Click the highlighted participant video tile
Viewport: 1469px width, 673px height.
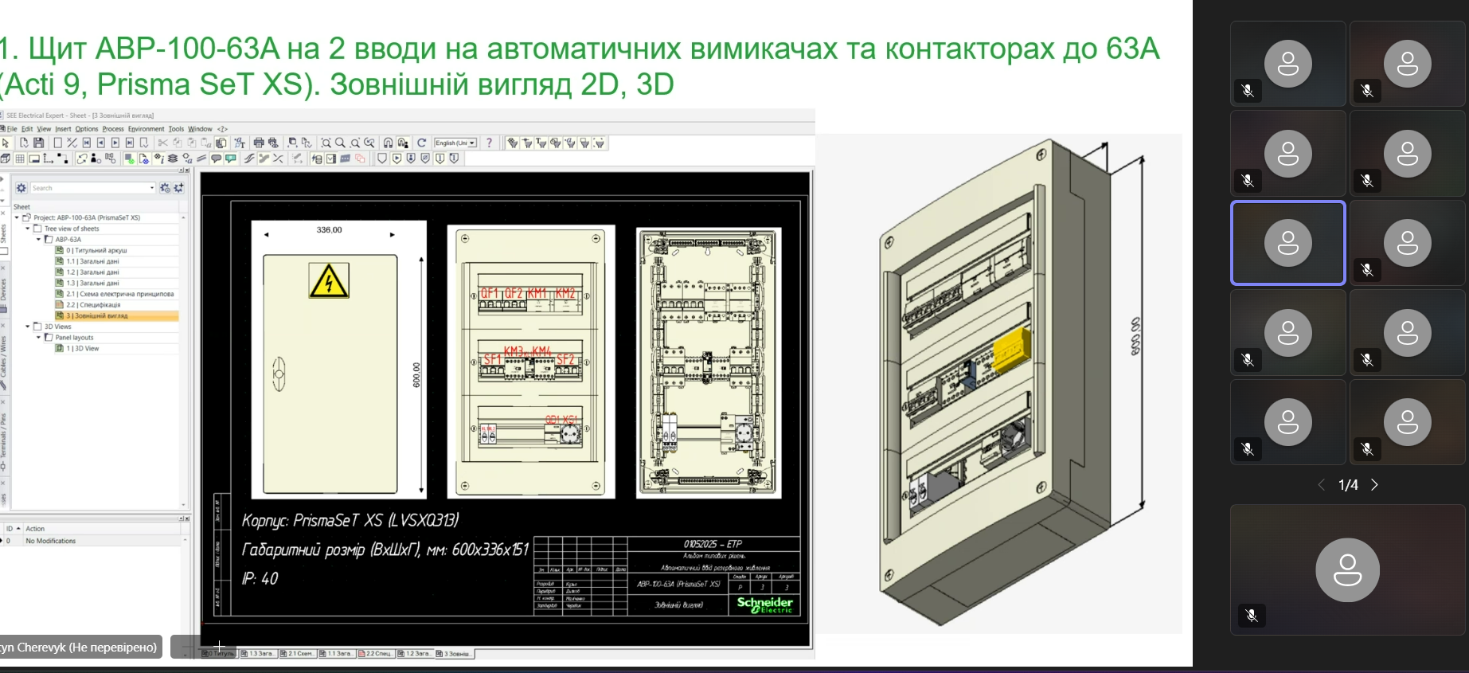click(1288, 243)
